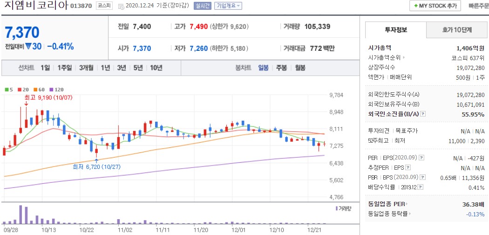
Task: Click the orange 60-day average legend swatch
Action: click(x=34, y=90)
